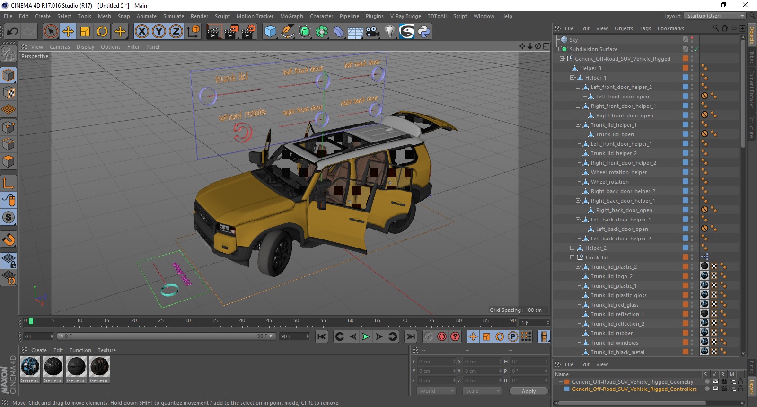Screen dimensions: 757x407
Task: Click the coordinate system icon
Action: click(193, 32)
